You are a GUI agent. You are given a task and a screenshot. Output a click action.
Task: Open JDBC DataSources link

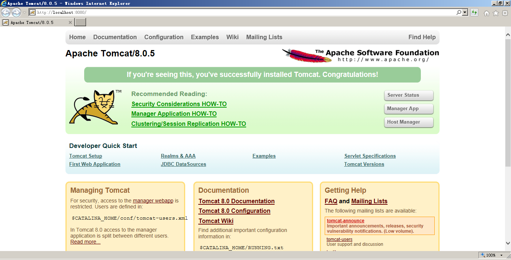point(183,164)
